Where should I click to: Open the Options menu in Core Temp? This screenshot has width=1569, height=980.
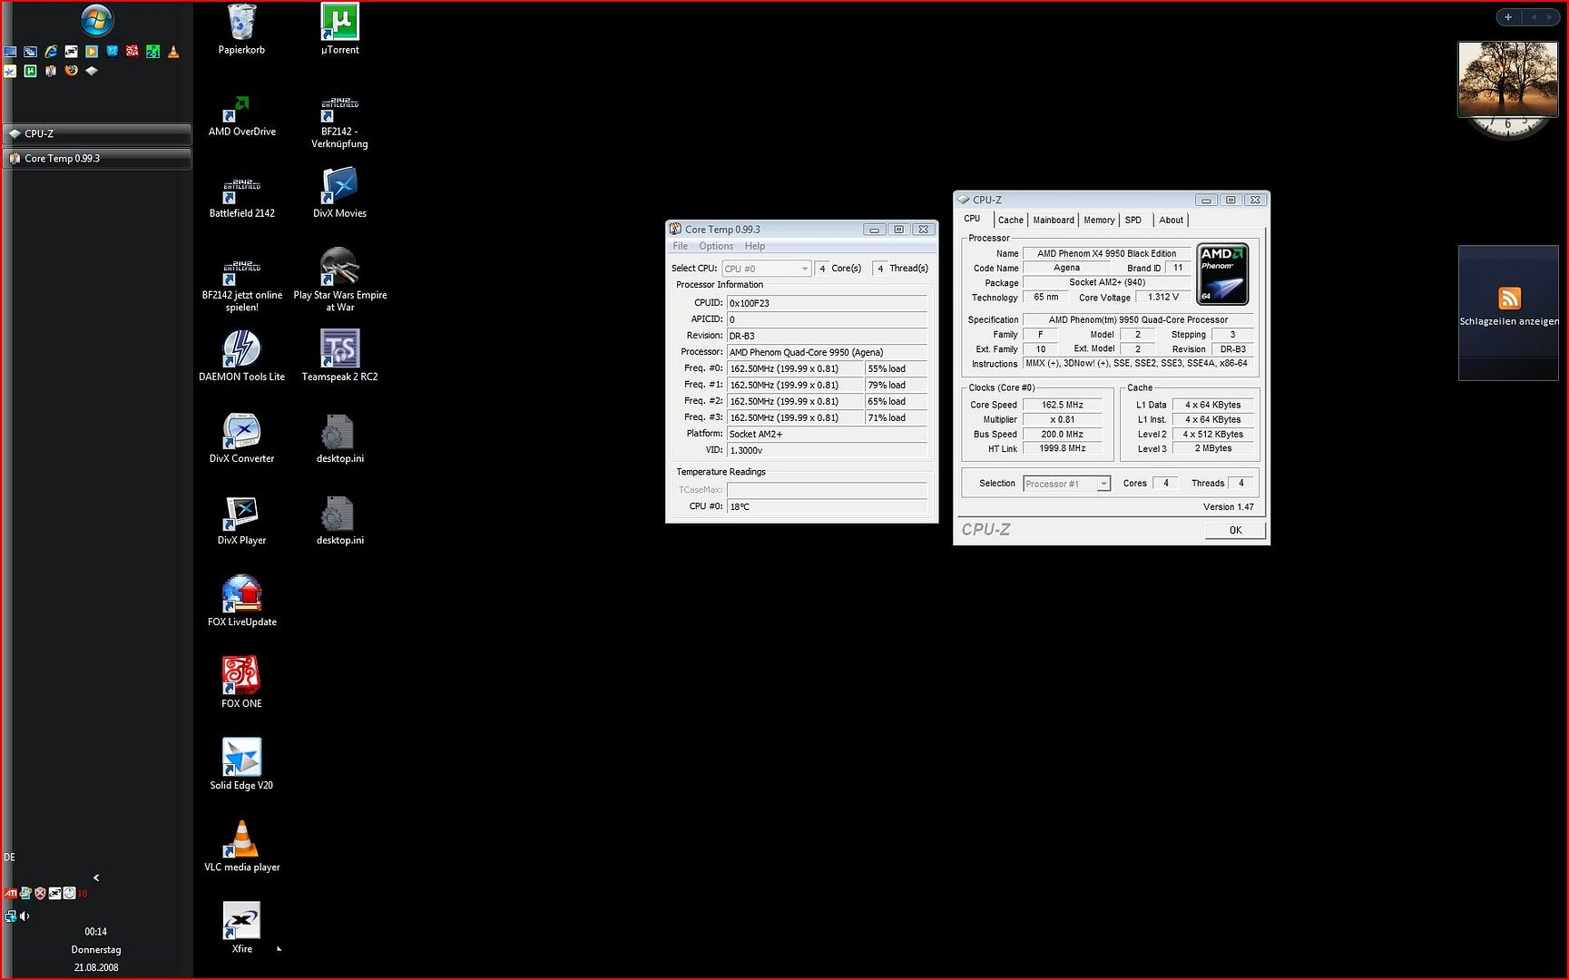716,246
